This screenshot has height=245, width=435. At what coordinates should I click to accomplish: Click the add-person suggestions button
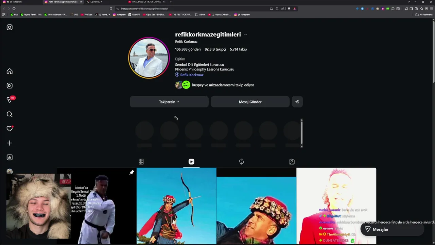pyautogui.click(x=297, y=102)
